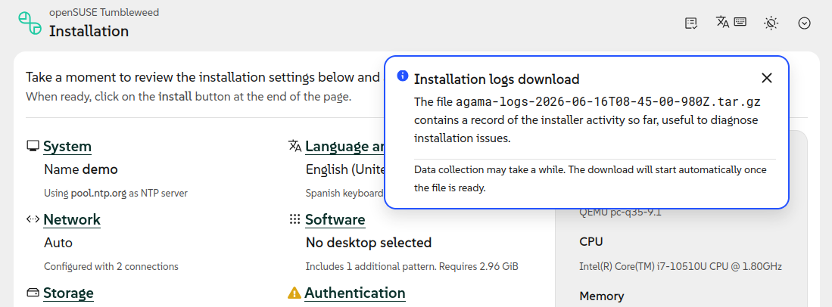
Task: Open language and keyboard settings icon
Action: (x=731, y=22)
